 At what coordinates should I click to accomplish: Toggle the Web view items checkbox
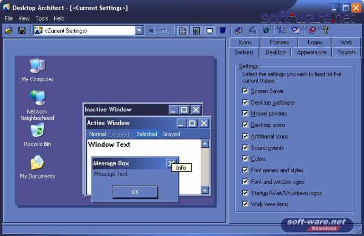click(245, 204)
